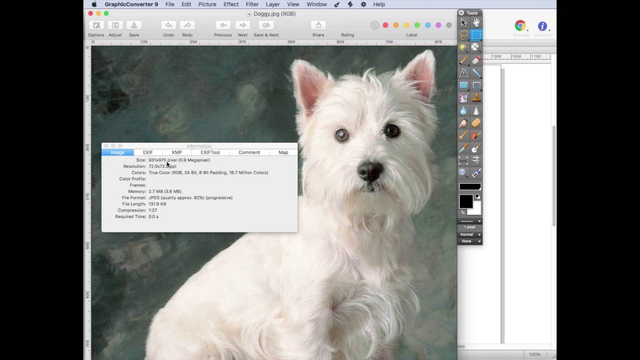Viewport: 640px width, 360px height.
Task: Open the File menu
Action: tap(170, 4)
